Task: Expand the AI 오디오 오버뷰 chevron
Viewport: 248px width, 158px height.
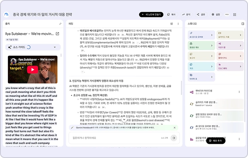Action: (212, 35)
